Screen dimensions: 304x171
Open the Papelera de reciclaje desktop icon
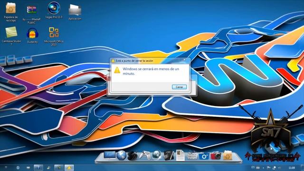(10, 11)
